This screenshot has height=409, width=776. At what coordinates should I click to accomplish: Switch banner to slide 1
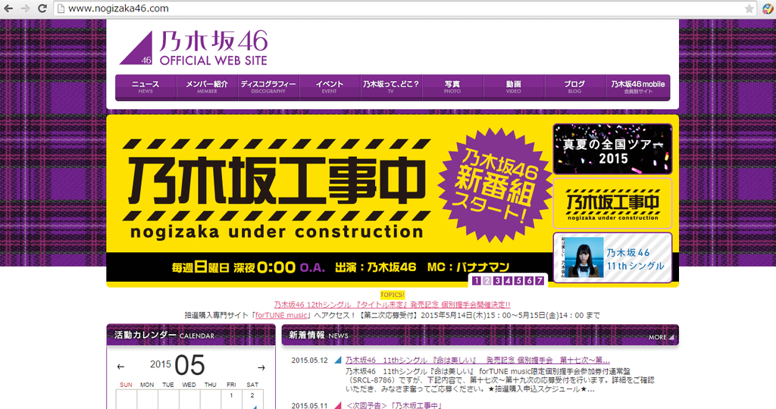(476, 281)
